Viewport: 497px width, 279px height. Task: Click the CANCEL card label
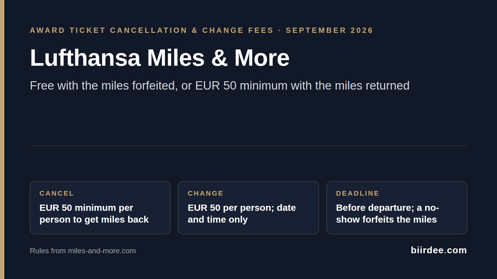click(57, 193)
